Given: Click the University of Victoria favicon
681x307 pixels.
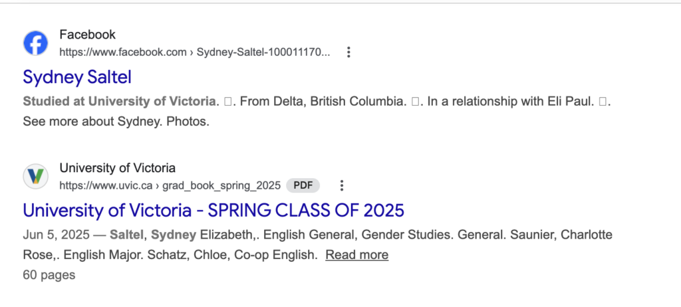Looking at the screenshot, I should (x=35, y=176).
